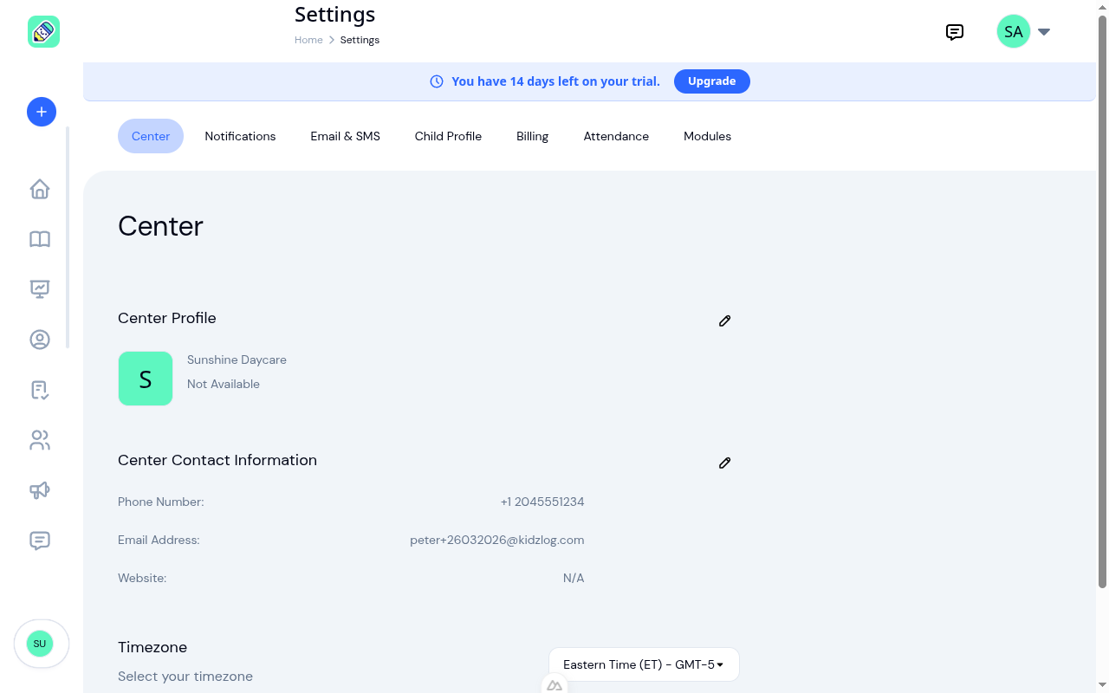The width and height of the screenshot is (1109, 693).
Task: Open the megaphone announcements sidebar icon
Action: point(40,490)
